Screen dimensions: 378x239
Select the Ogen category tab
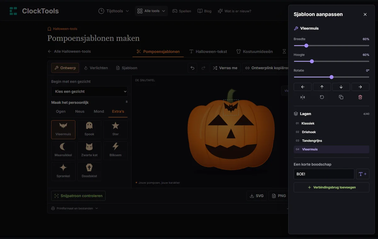pos(61,111)
